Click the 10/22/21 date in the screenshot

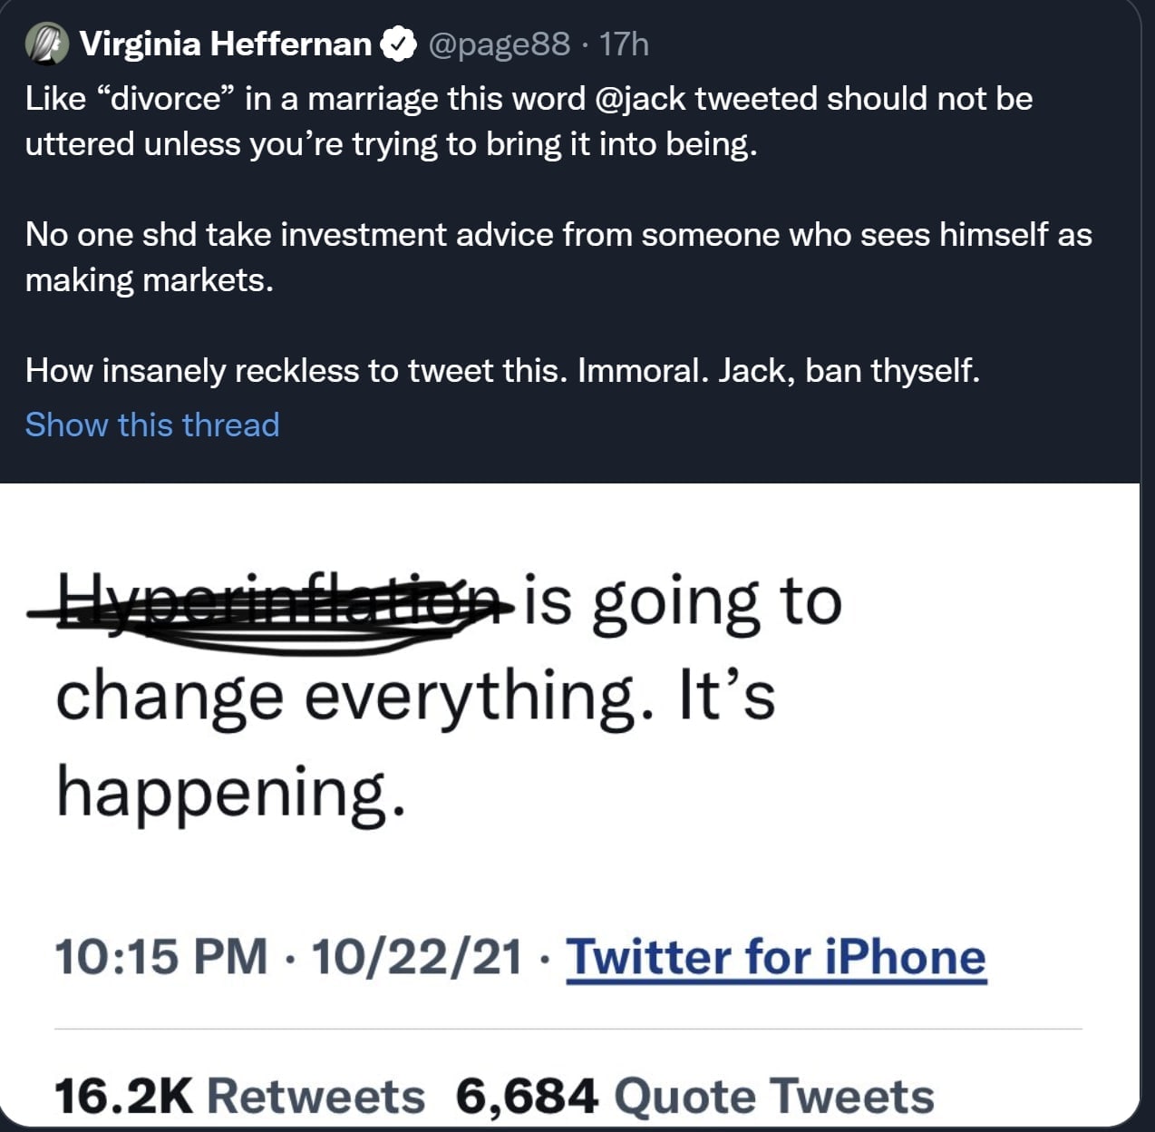[x=417, y=957]
